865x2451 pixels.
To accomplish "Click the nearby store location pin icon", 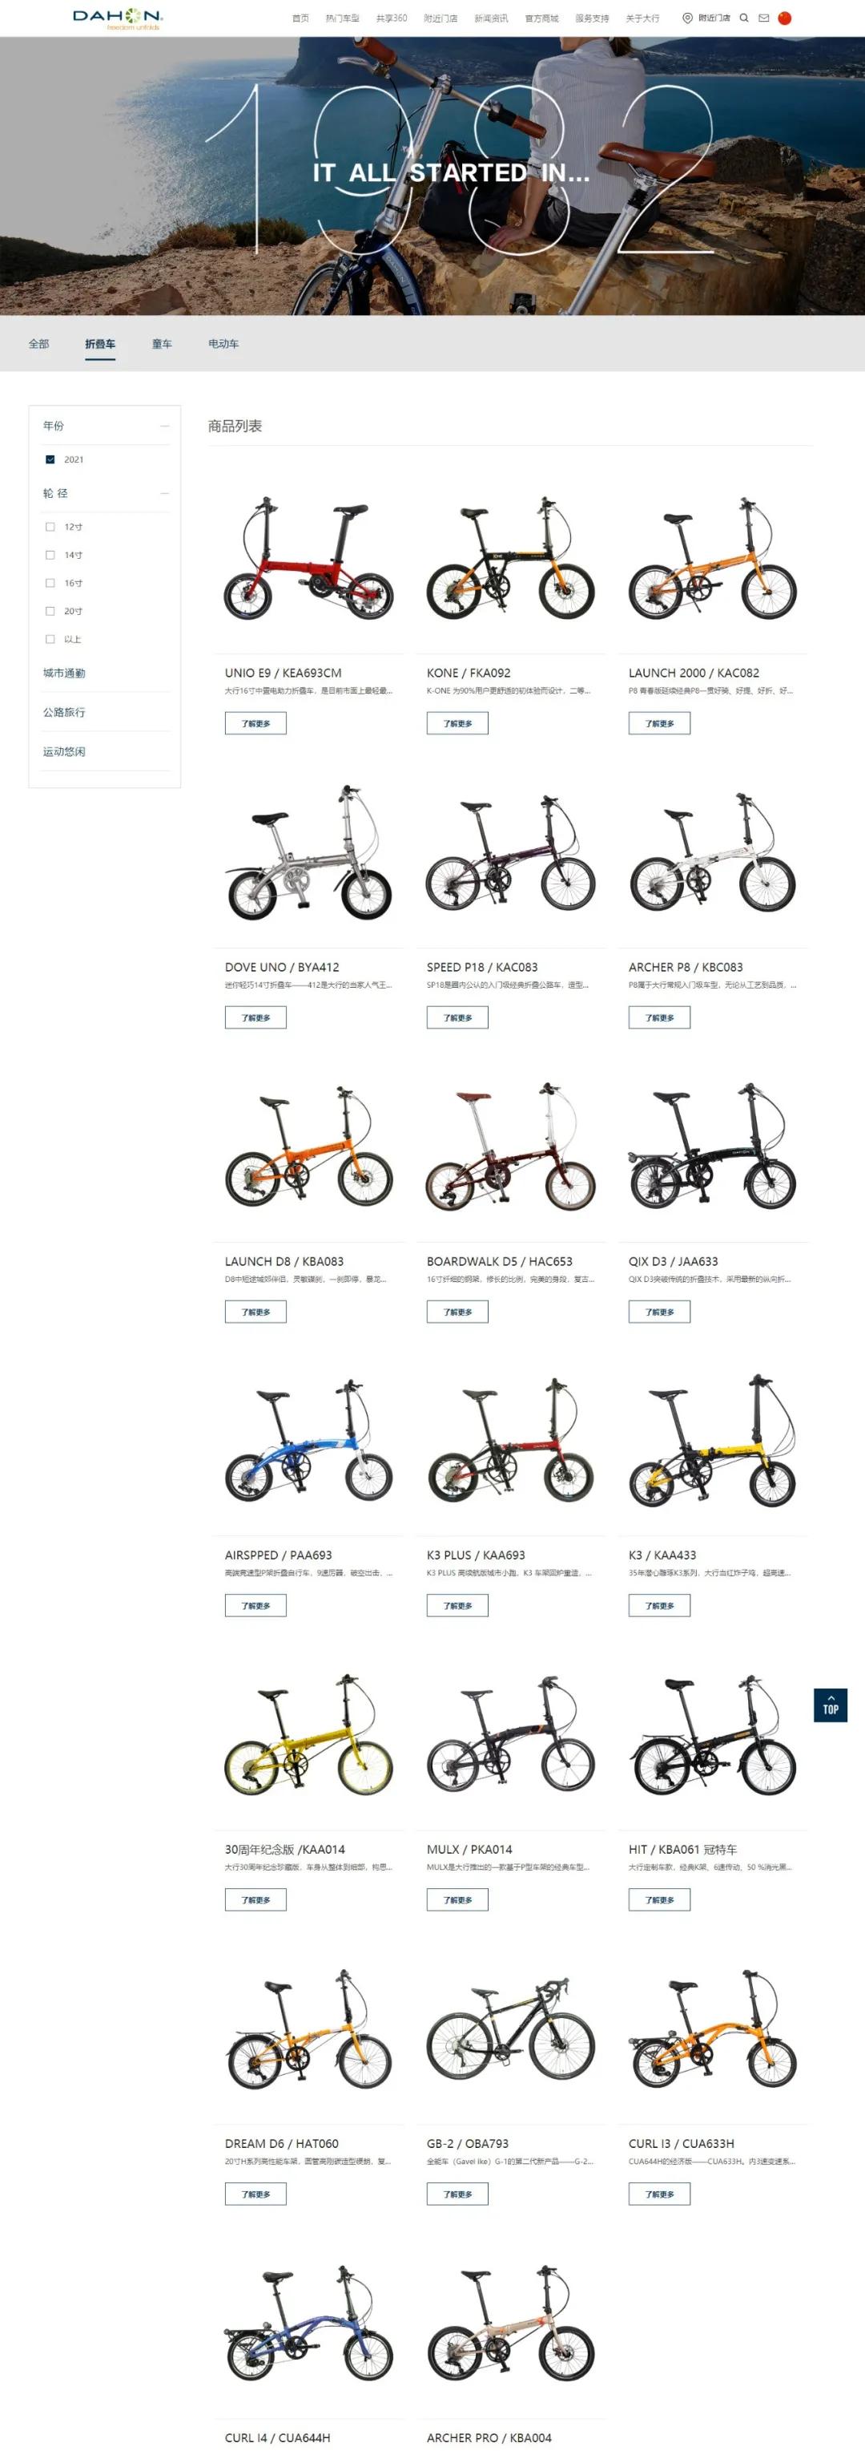I will pyautogui.click(x=687, y=18).
